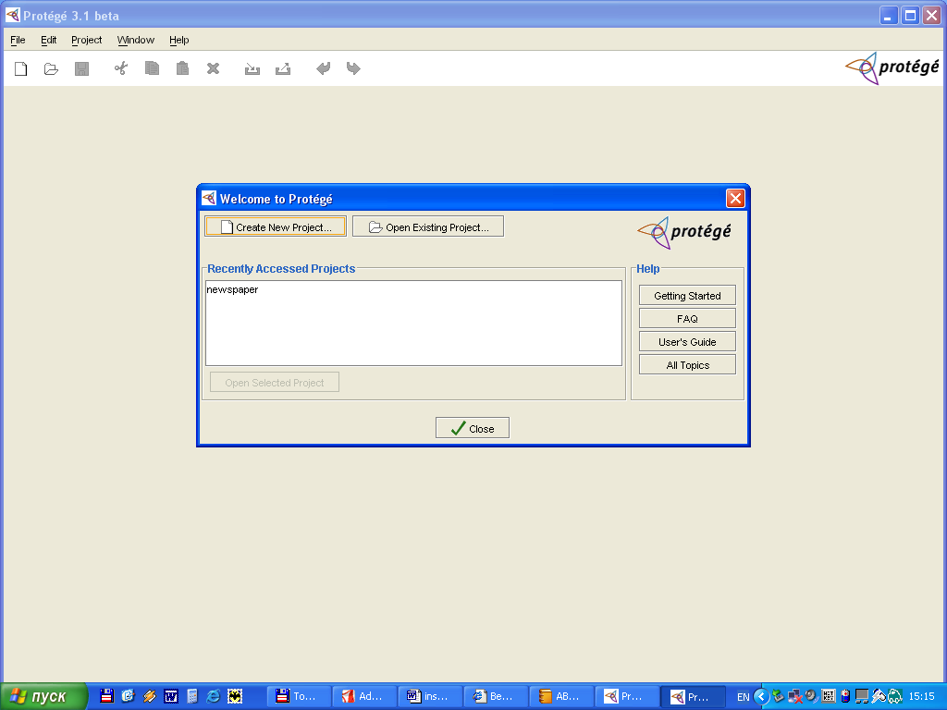Click the Redo arrow toolbar icon

[353, 68]
